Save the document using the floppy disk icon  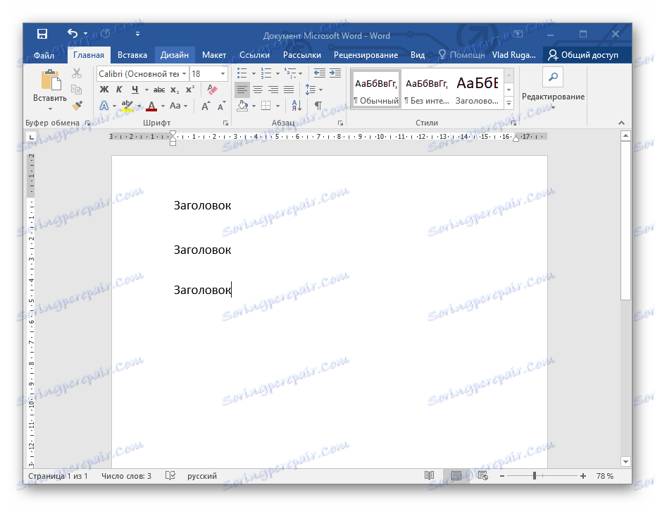[42, 34]
